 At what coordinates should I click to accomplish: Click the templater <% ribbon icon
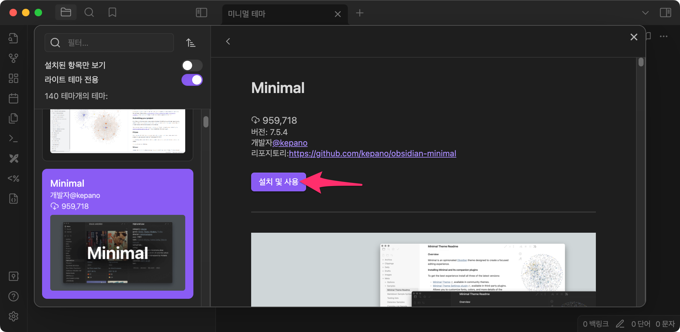tap(13, 179)
